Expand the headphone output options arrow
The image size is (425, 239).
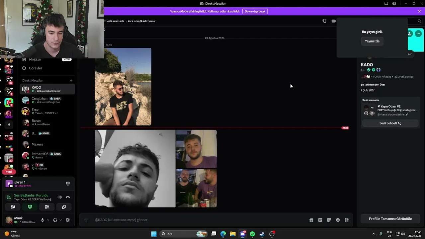pos(60,220)
